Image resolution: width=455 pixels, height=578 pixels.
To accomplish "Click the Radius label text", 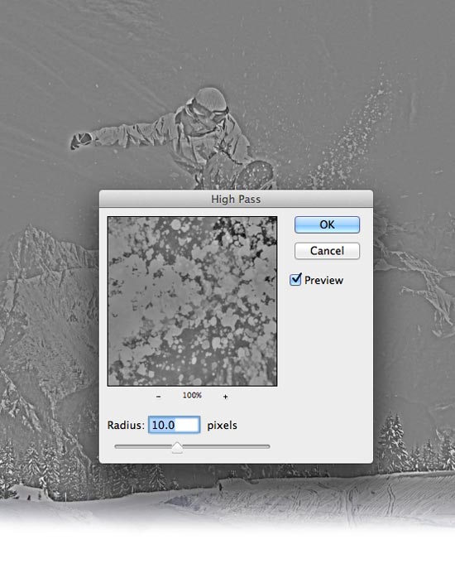I will 126,426.
